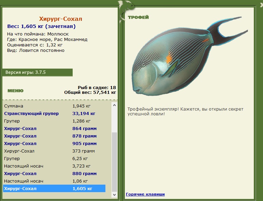Click the ТРОФЕЙ heading
The image size is (263, 201).
pos(138,17)
